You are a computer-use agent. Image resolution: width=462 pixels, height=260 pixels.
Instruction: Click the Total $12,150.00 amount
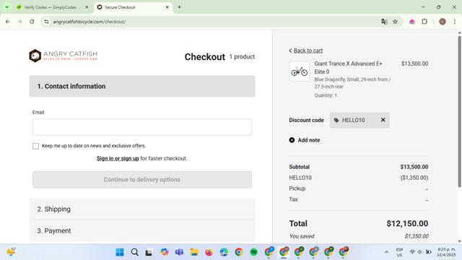407,223
